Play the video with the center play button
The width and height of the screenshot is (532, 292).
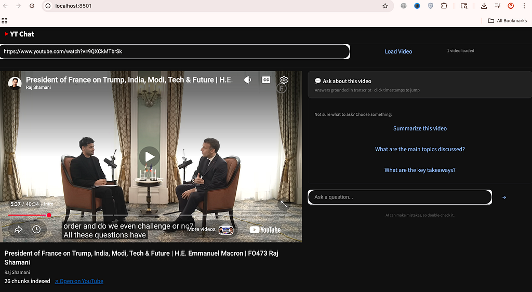(149, 157)
